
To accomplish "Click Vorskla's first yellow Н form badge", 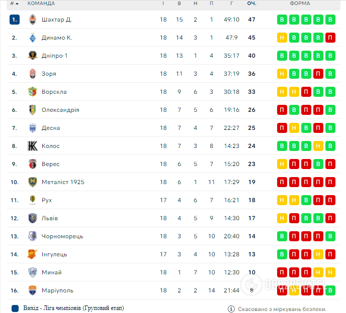I will [x=282, y=92].
